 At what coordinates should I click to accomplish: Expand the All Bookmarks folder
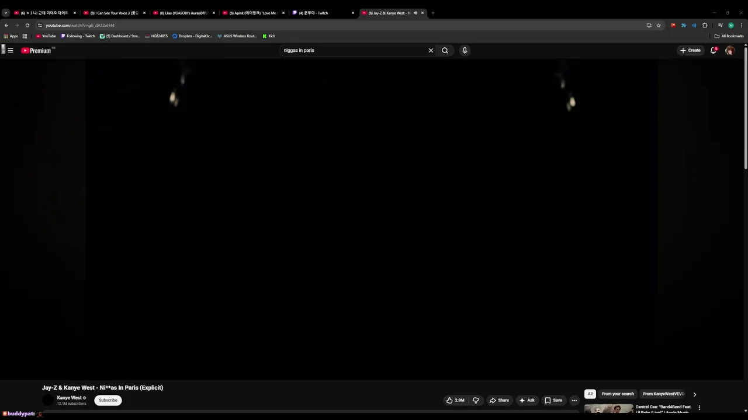tap(729, 36)
